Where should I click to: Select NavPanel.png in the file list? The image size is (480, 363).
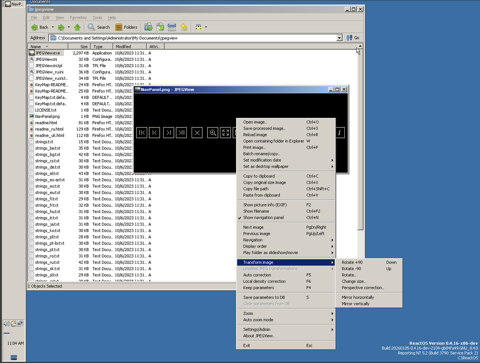click(47, 116)
